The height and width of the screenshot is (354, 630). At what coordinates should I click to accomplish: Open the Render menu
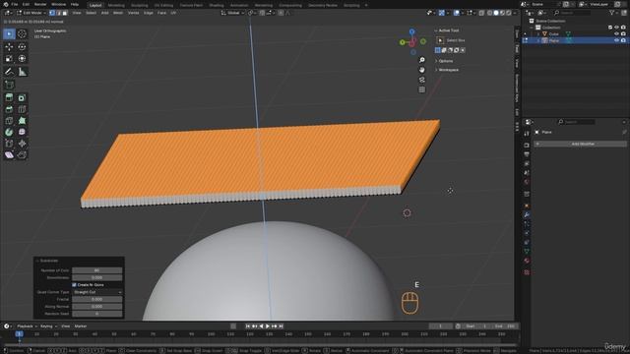point(40,4)
